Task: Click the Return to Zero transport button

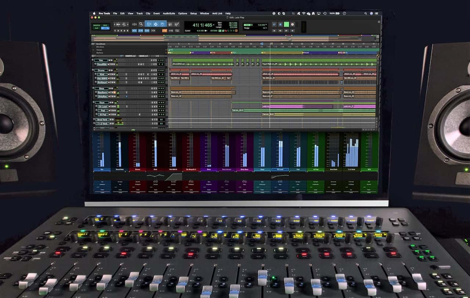Action: click(274, 31)
